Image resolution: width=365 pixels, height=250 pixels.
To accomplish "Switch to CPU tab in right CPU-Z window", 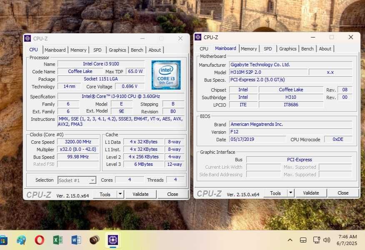I will pyautogui.click(x=204, y=49).
